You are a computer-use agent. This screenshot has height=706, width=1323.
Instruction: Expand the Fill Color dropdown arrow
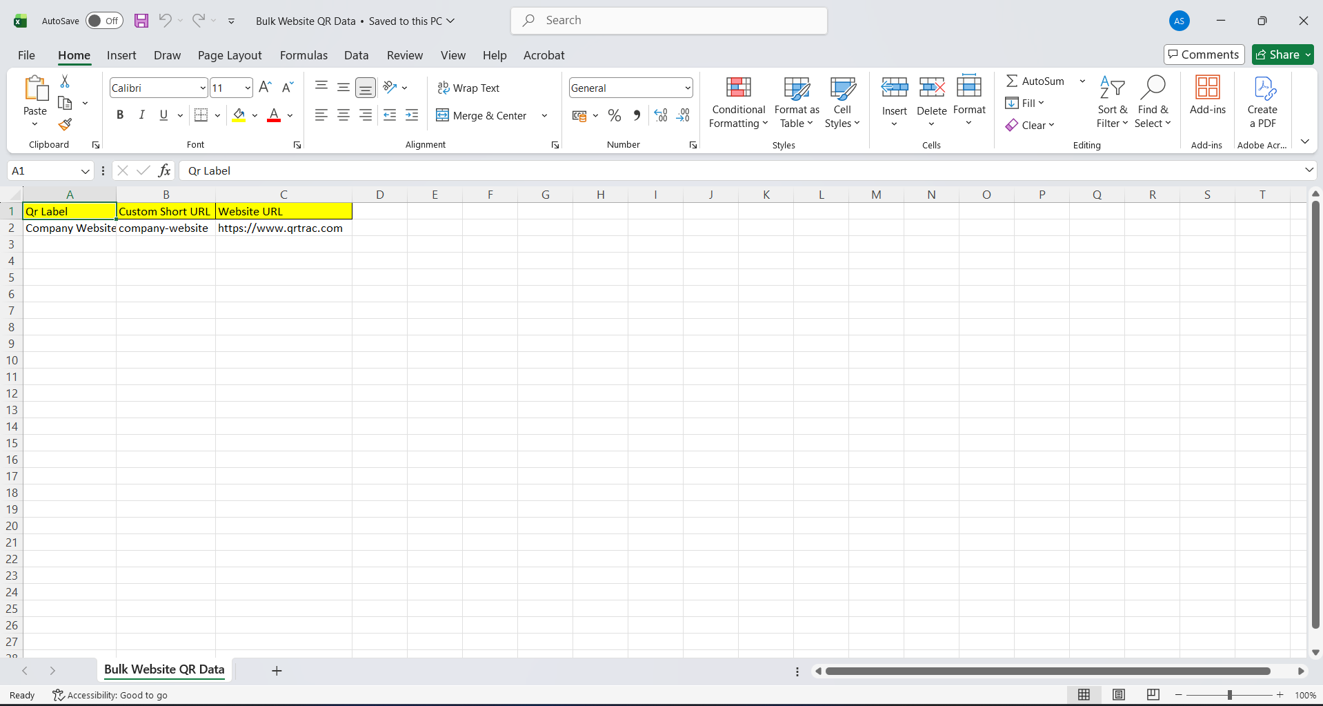[x=255, y=115]
